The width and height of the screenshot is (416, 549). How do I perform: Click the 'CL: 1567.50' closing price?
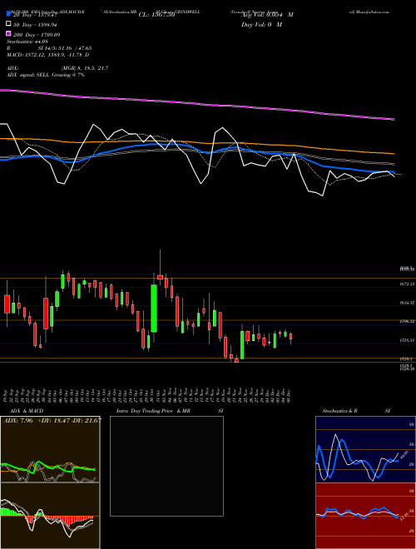tap(156, 15)
